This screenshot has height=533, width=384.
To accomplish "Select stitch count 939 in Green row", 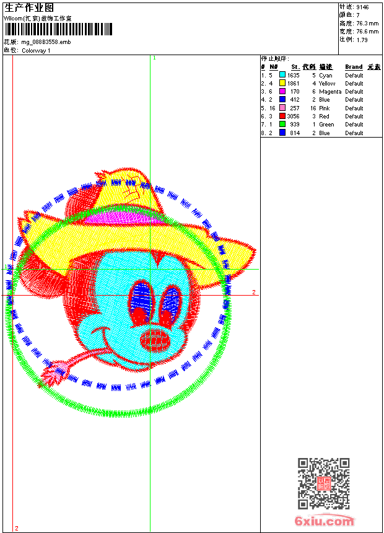I will coord(295,125).
